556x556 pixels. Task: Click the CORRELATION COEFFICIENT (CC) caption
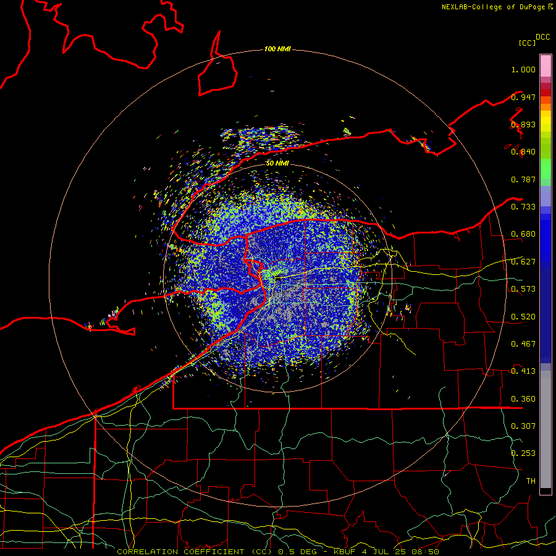point(195,552)
